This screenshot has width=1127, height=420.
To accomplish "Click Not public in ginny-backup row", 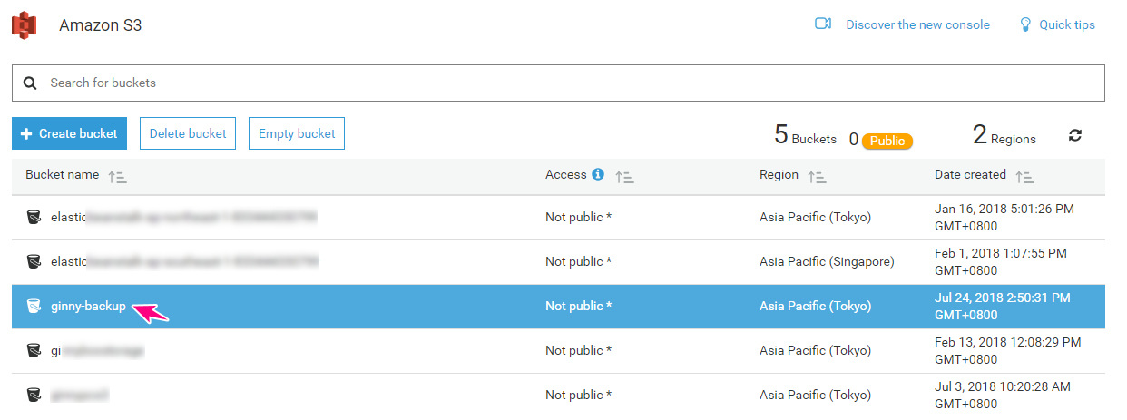I will pyautogui.click(x=578, y=306).
